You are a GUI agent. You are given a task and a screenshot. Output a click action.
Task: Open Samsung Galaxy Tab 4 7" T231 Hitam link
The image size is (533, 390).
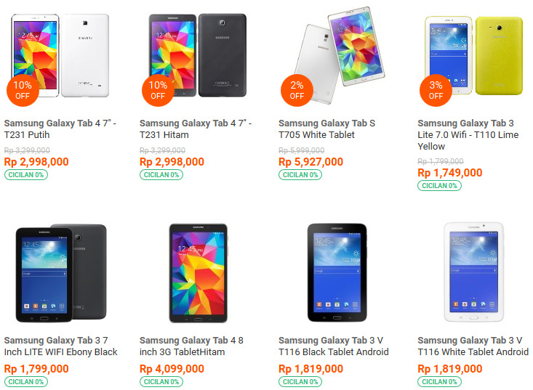[195, 129]
